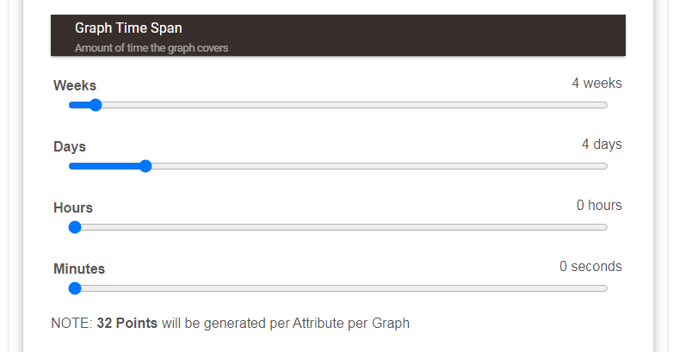698x352 pixels.
Task: Click the '0 seconds' value text
Action: 590,267
